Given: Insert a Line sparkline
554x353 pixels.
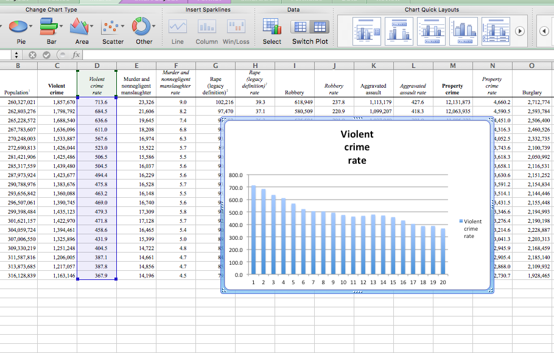Looking at the screenshot, I should click(177, 27).
